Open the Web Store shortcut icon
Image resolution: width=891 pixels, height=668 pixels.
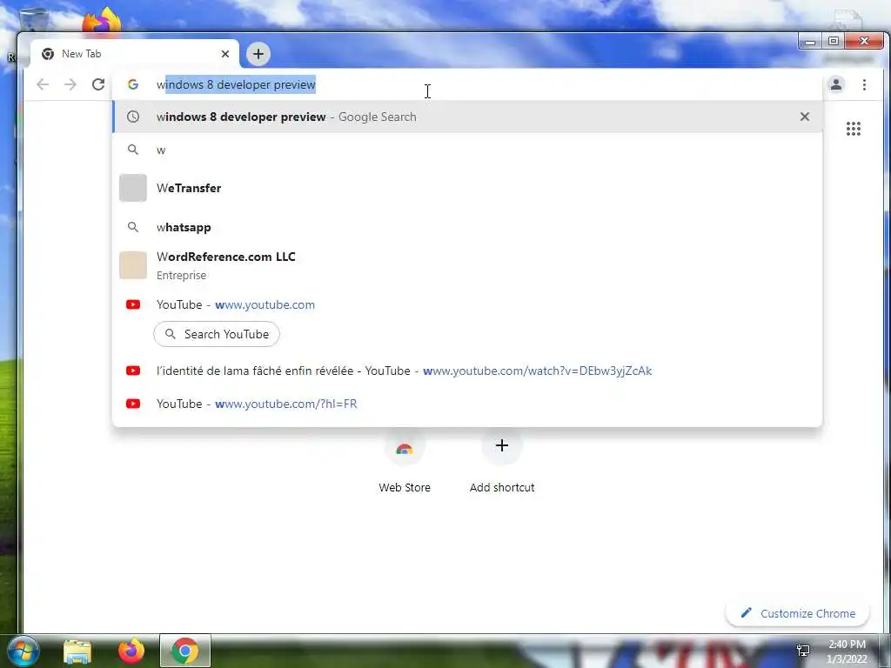(405, 448)
